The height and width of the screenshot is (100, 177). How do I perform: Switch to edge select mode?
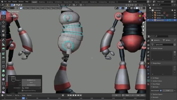[19, 8]
